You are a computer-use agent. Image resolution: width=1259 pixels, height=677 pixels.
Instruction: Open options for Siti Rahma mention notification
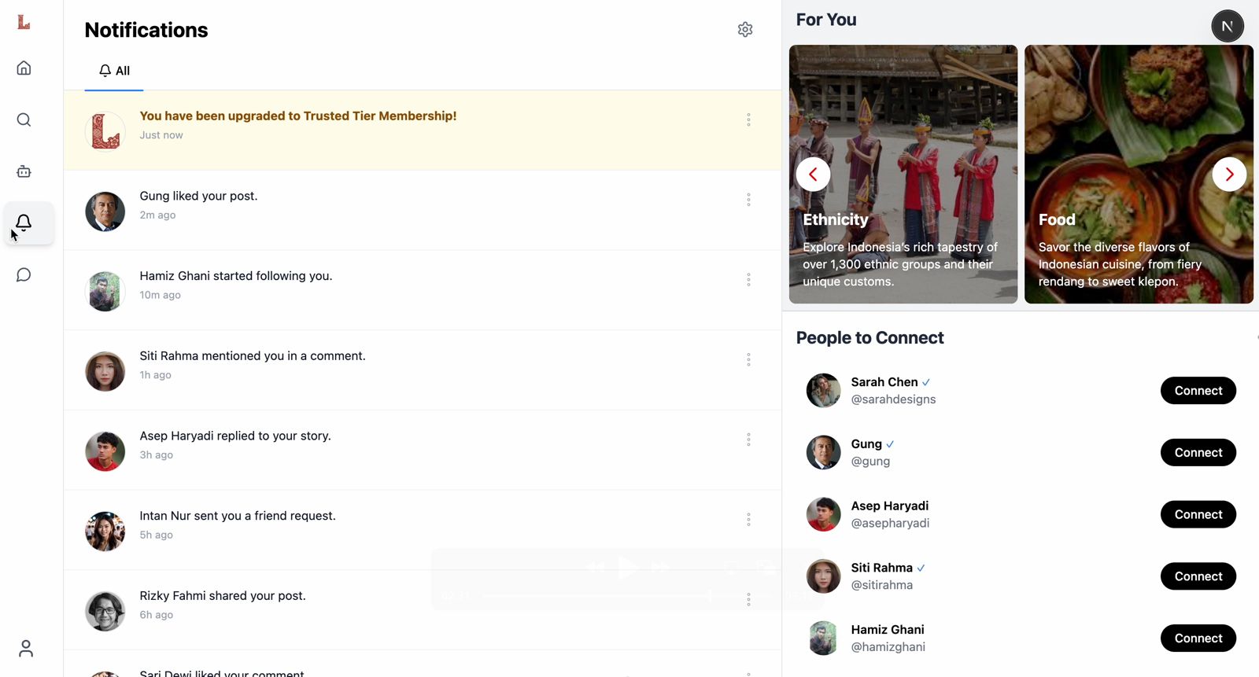click(748, 359)
